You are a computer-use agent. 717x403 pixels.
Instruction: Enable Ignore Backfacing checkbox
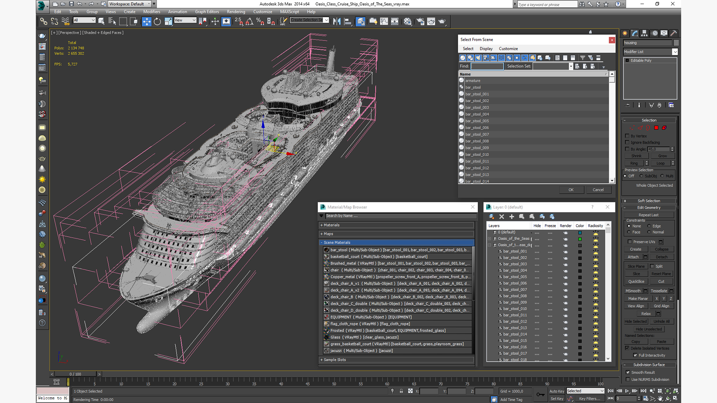(627, 143)
